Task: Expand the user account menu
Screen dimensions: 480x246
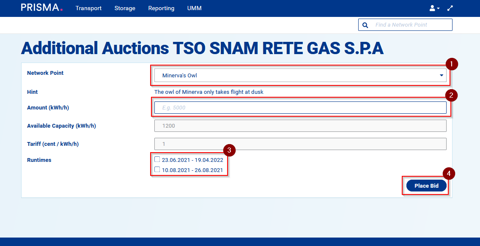Action: coord(434,8)
